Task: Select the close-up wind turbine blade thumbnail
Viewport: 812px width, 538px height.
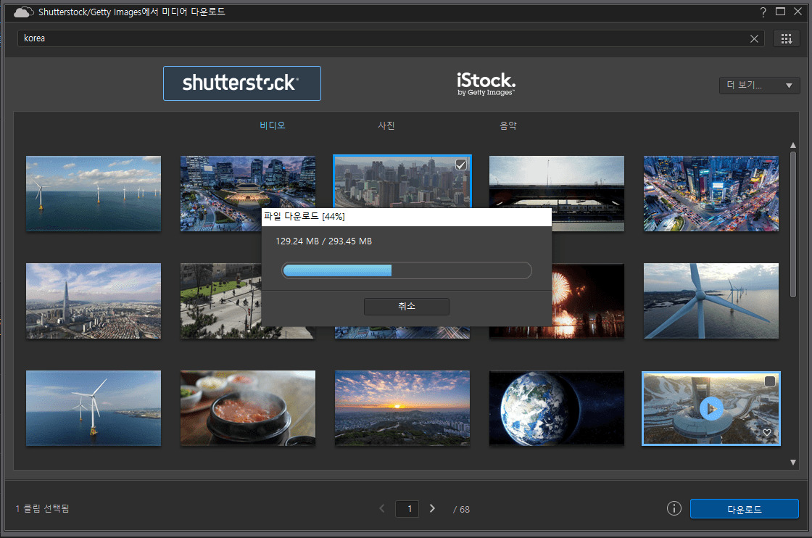Action: (x=711, y=301)
